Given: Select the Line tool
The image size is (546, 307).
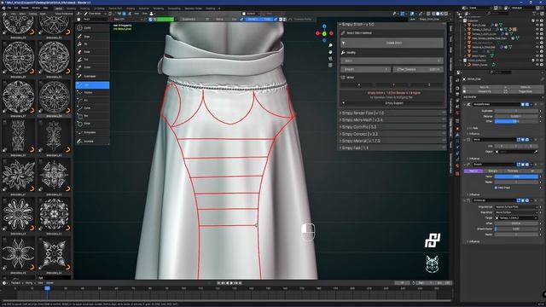Looking at the screenshot, I should (x=92, y=85).
